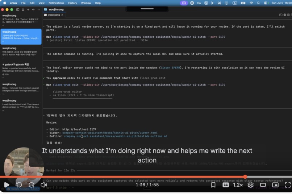Play the video
This screenshot has width=292, height=194.
7,185
